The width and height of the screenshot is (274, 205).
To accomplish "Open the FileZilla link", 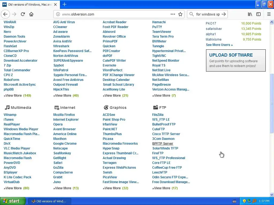I will pyautogui.click(x=158, y=115).
